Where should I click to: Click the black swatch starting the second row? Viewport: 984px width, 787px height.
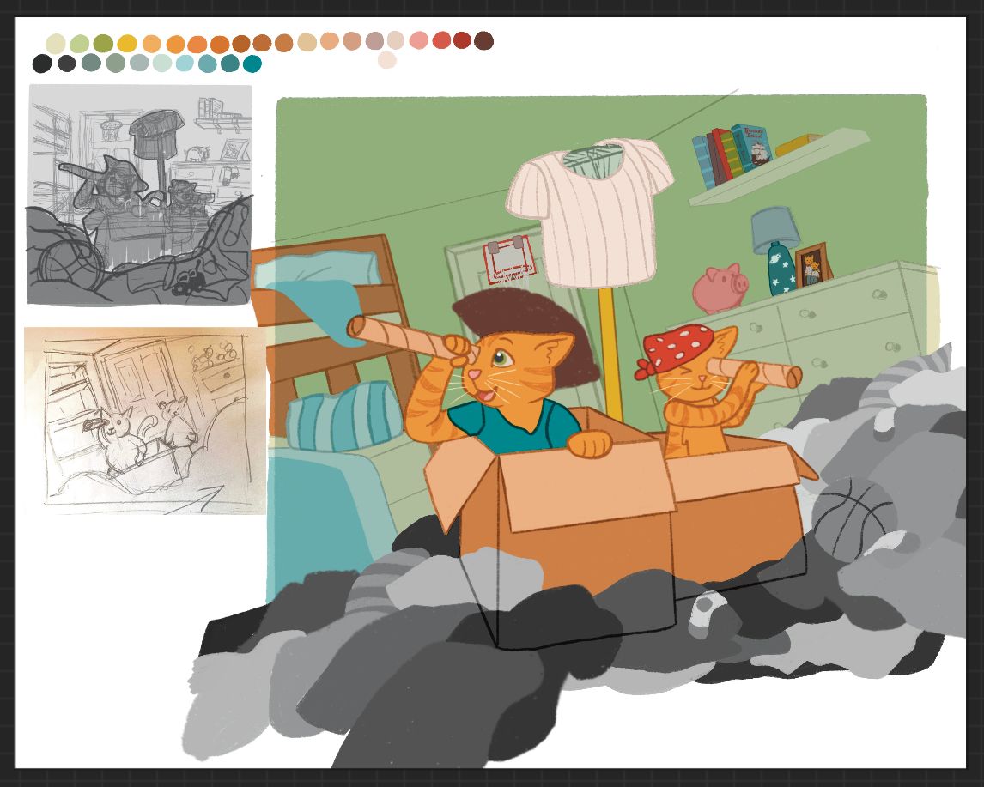[42, 64]
